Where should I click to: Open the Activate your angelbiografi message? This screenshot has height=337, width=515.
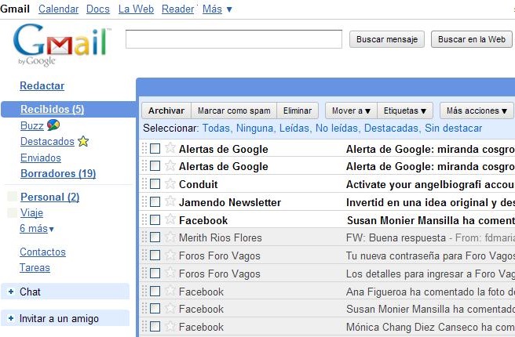(x=430, y=184)
